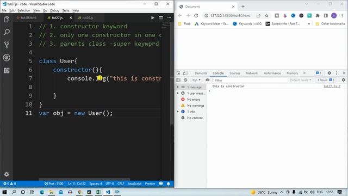348x196 pixels.
Task: Reload the page in Chrome
Action: coord(196,16)
